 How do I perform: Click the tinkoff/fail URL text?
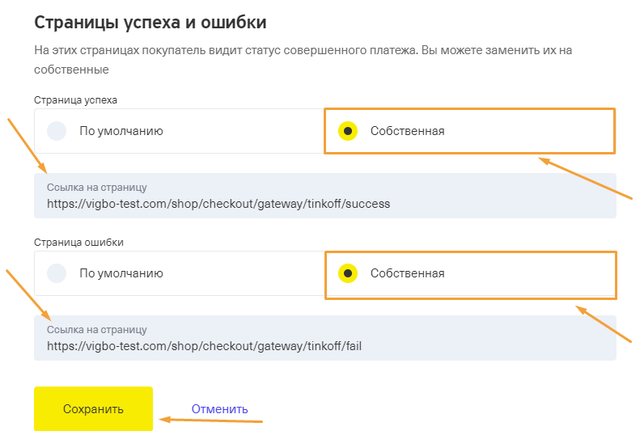[x=204, y=347]
